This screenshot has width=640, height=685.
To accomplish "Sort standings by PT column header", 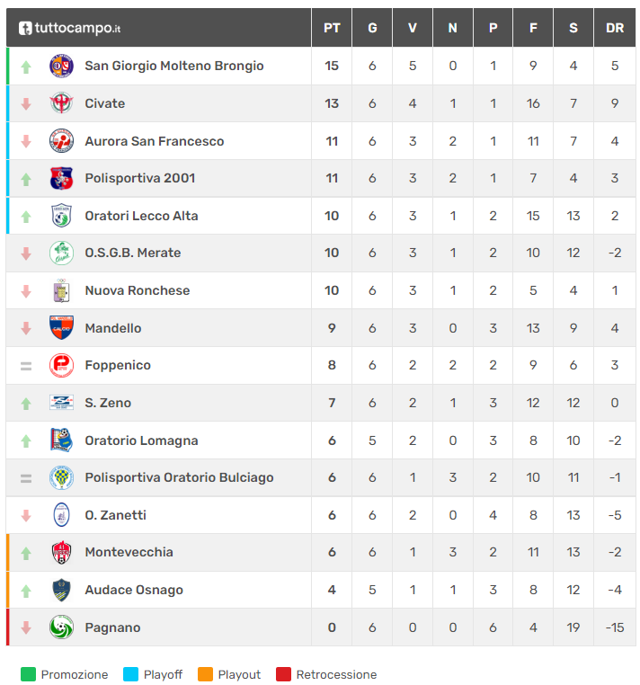I will 332,28.
